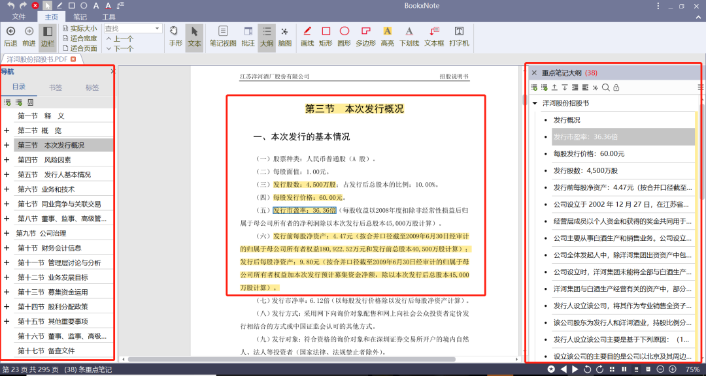The height and width of the screenshot is (376, 706).
Task: Click the red stop icon in title bar
Action: pyautogui.click(x=35, y=5)
